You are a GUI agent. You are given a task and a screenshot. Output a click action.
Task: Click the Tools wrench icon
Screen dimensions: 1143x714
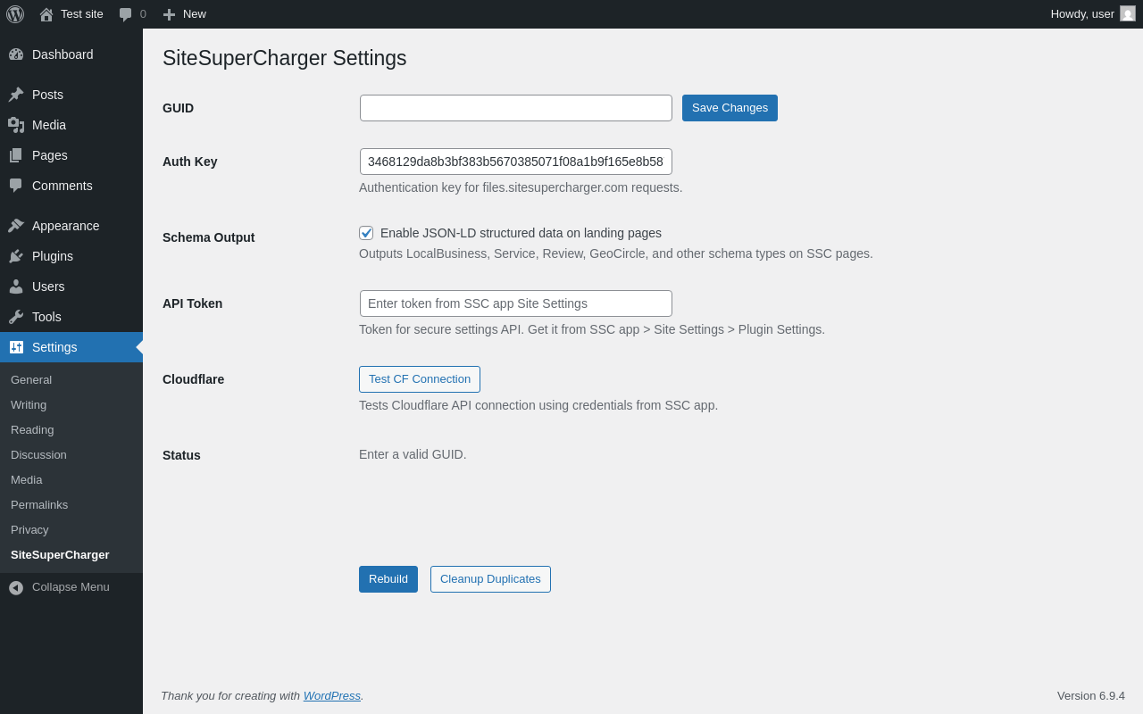16,317
